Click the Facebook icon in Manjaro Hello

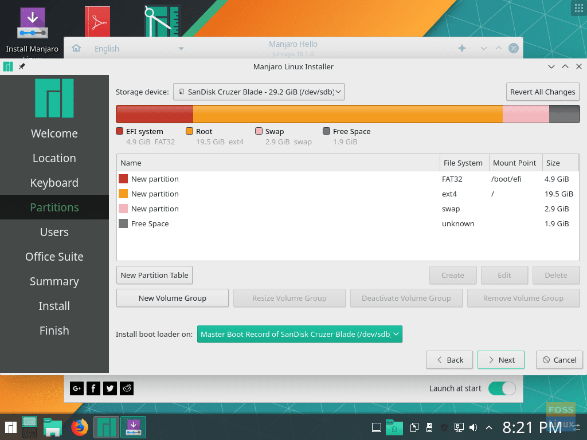93,388
